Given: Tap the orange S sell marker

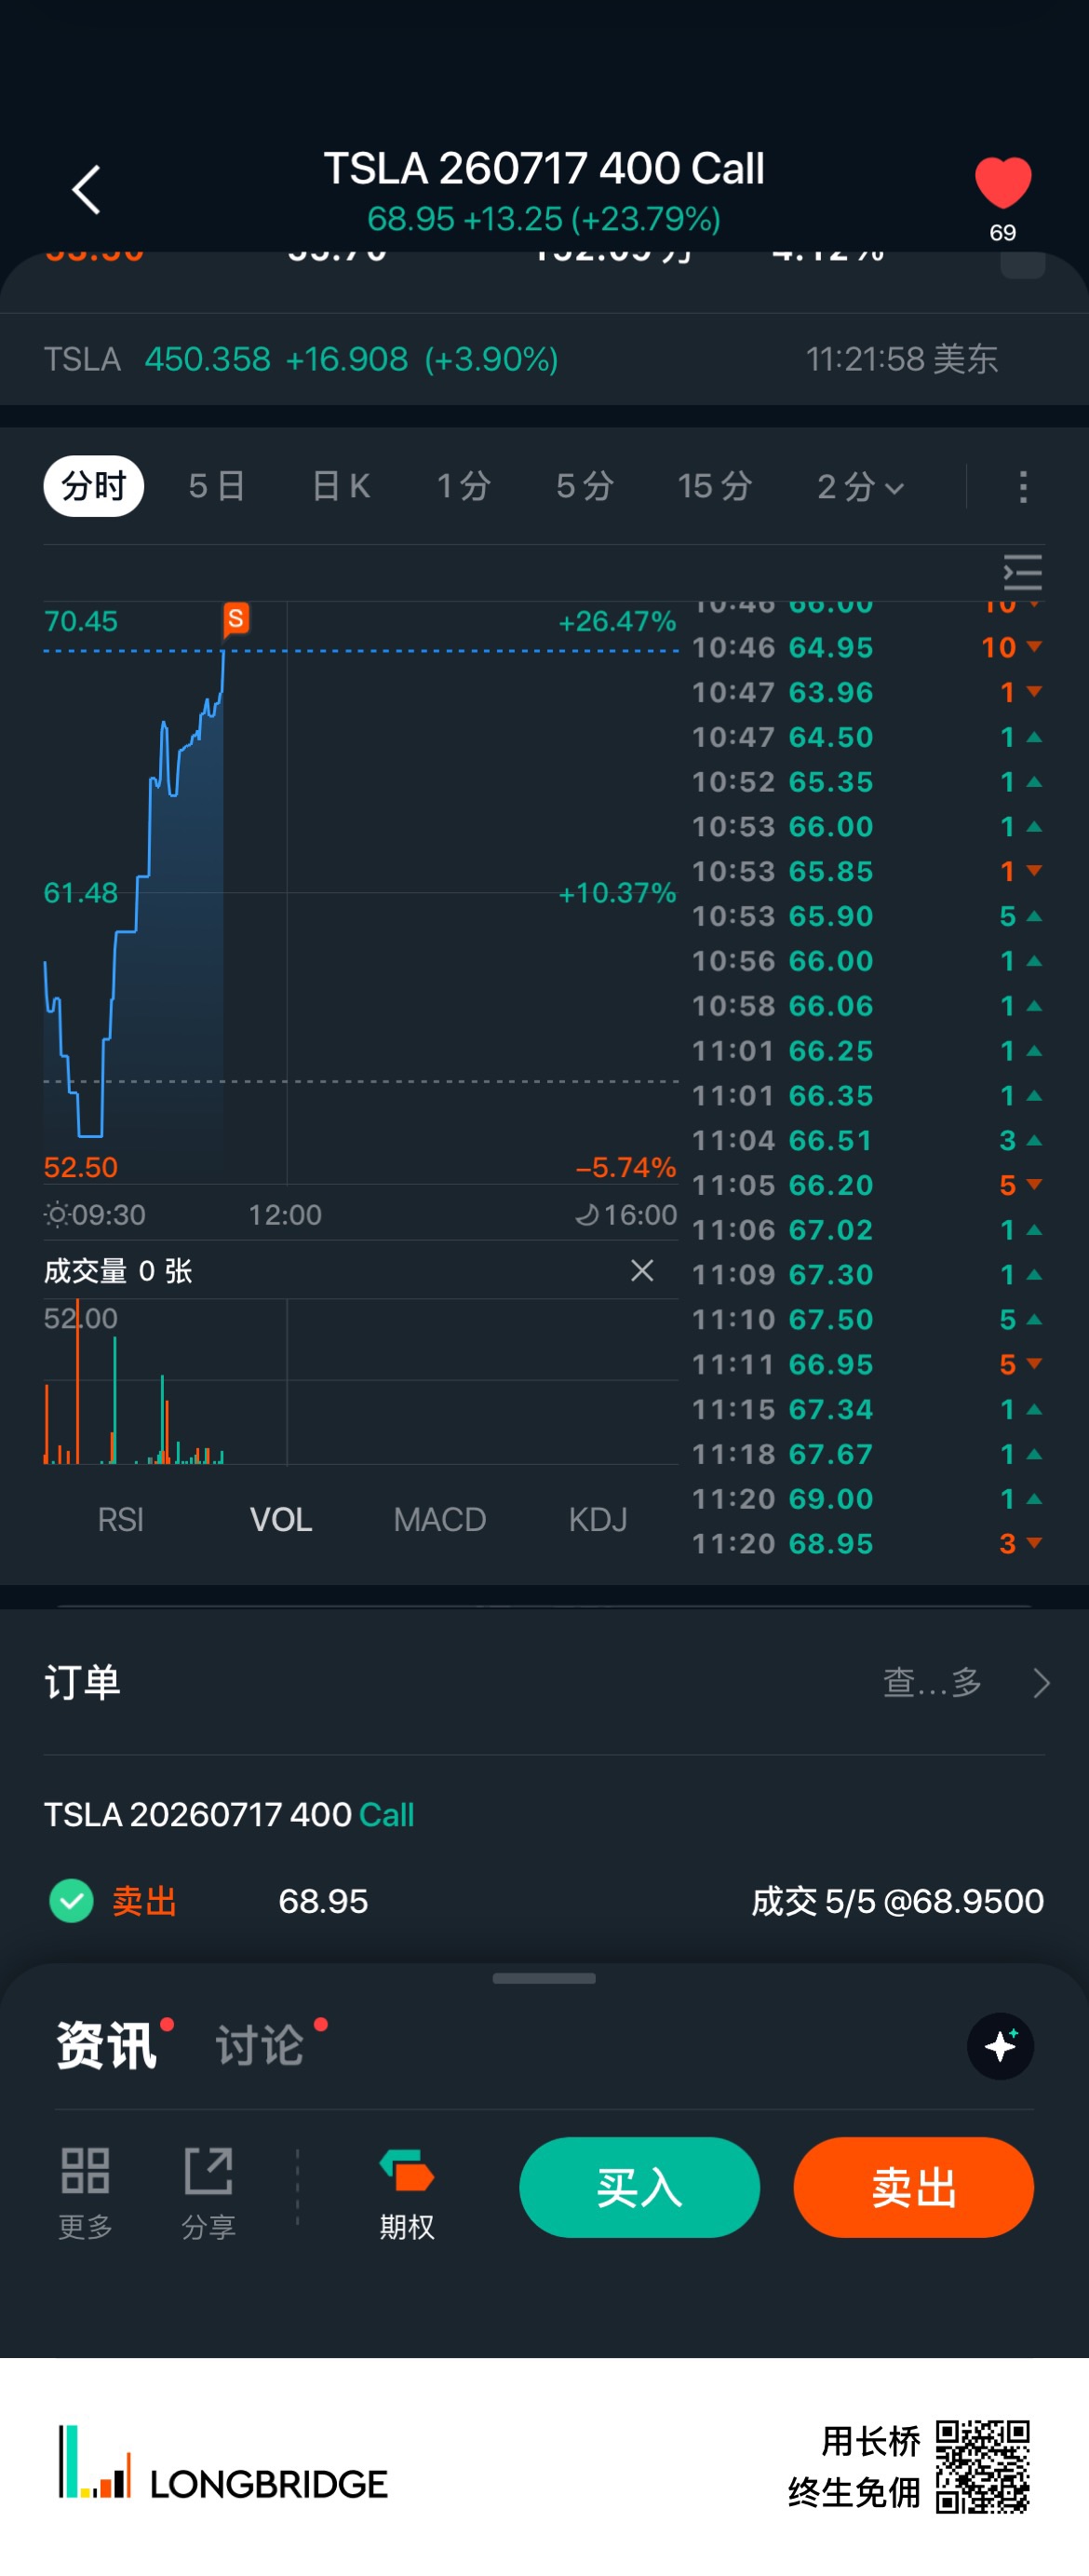Looking at the screenshot, I should tap(235, 619).
